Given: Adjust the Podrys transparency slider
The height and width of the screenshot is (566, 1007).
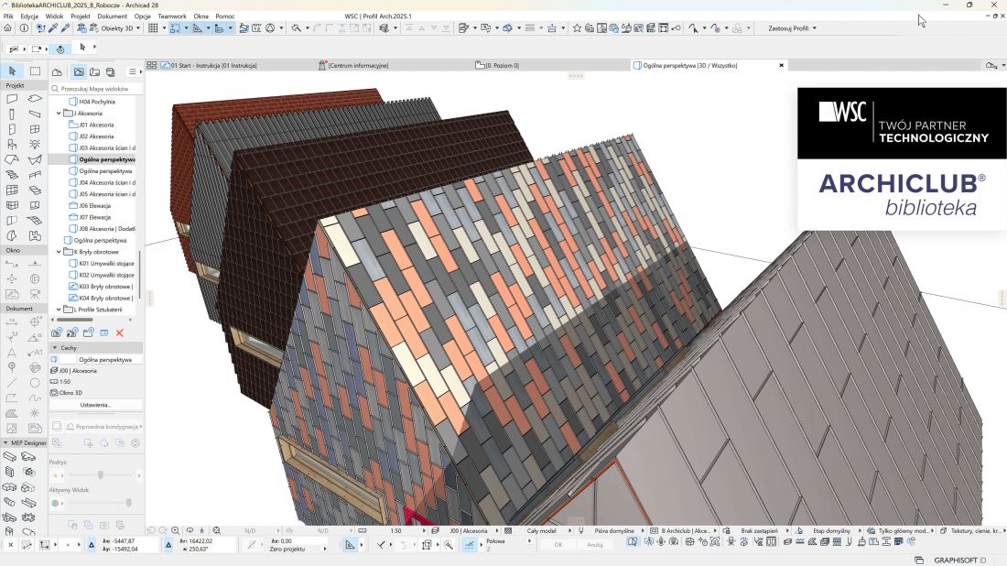Looking at the screenshot, I should 101,475.
